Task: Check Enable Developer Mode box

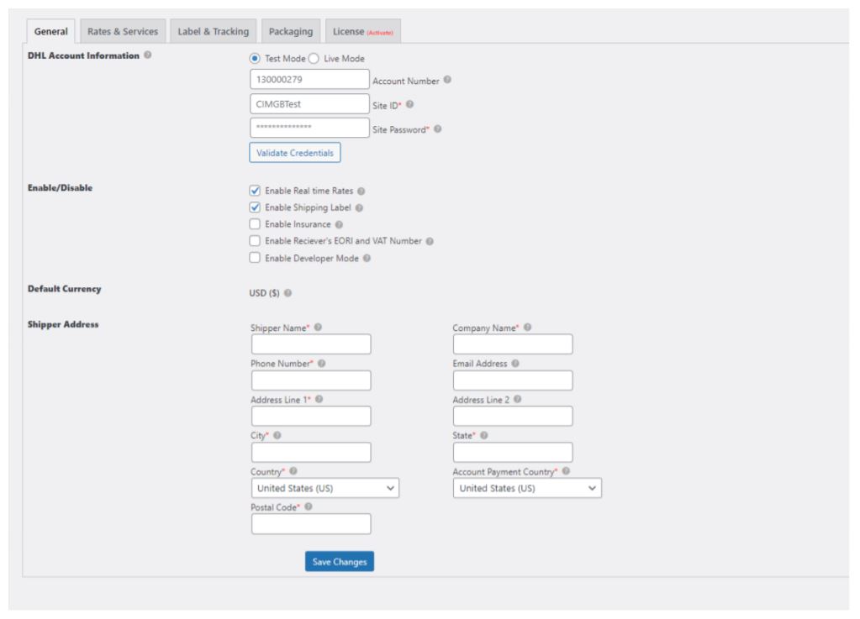Action: point(255,258)
